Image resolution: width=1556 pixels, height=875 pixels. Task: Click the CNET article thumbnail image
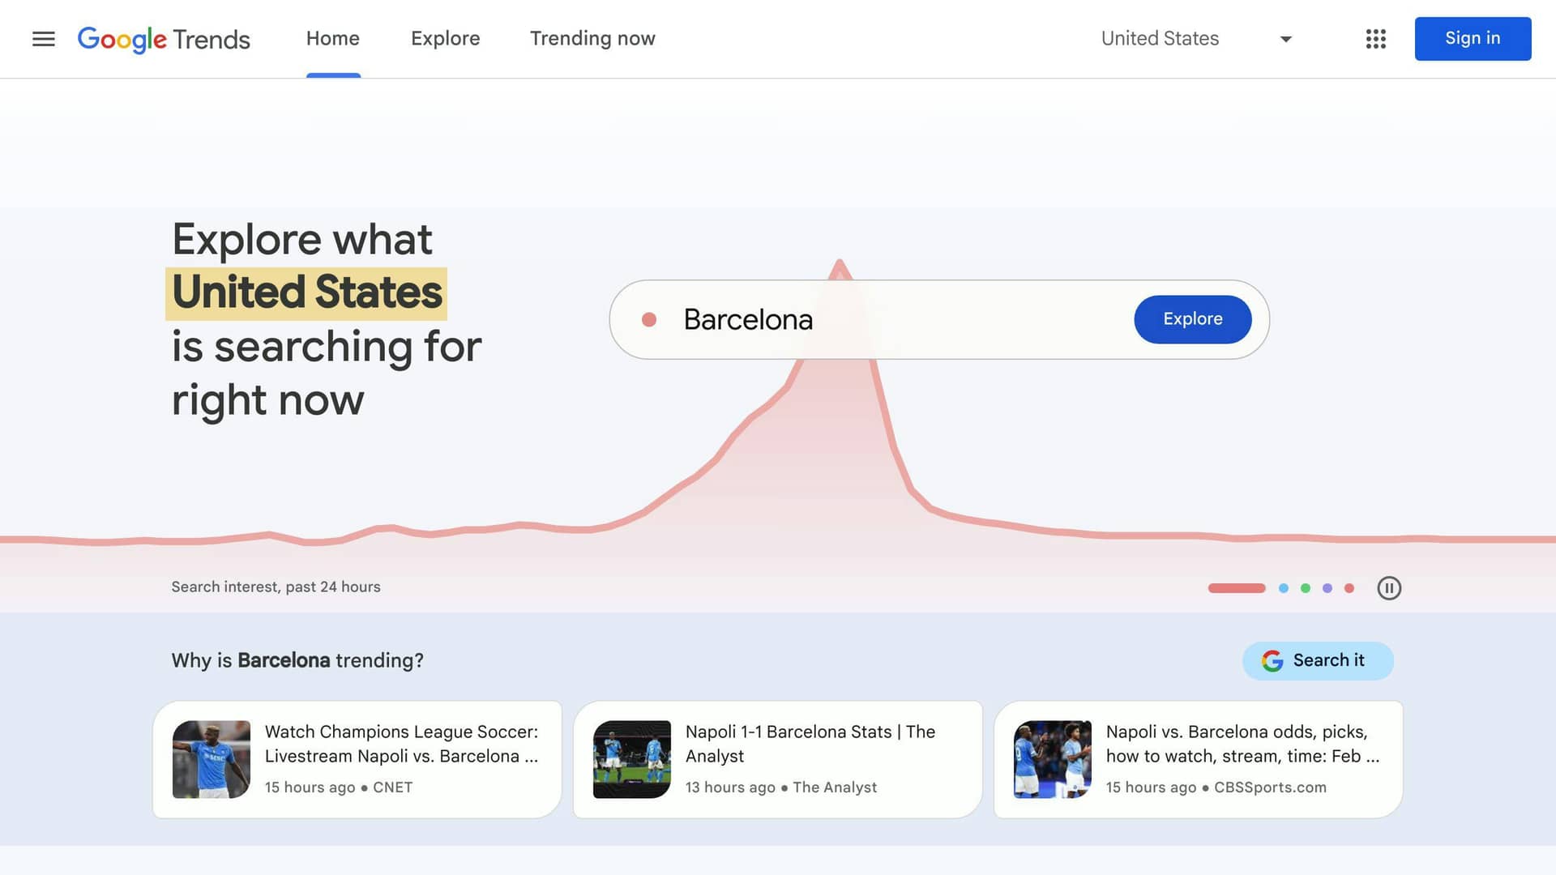(211, 758)
